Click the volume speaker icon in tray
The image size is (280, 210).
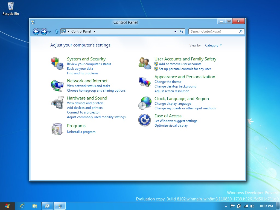pyautogui.click(x=252, y=206)
